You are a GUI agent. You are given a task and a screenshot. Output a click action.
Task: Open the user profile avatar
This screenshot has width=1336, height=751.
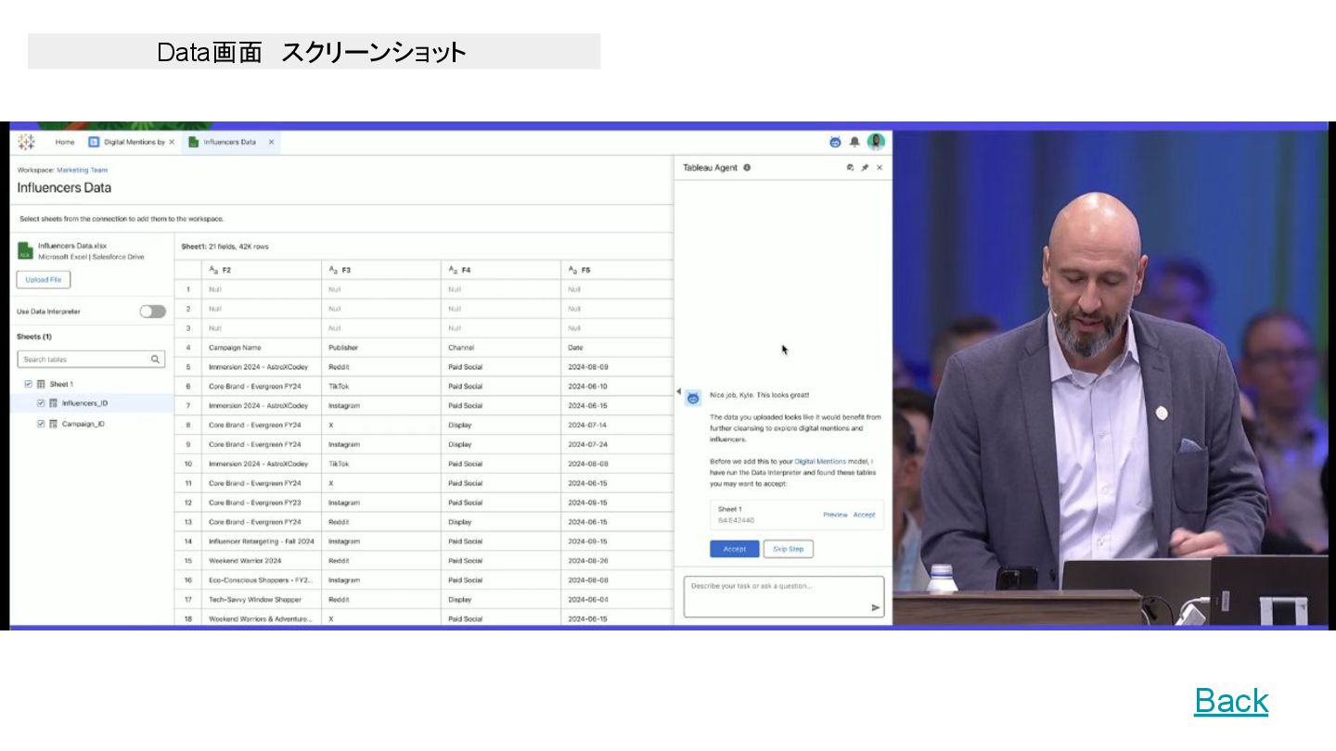pos(876,142)
